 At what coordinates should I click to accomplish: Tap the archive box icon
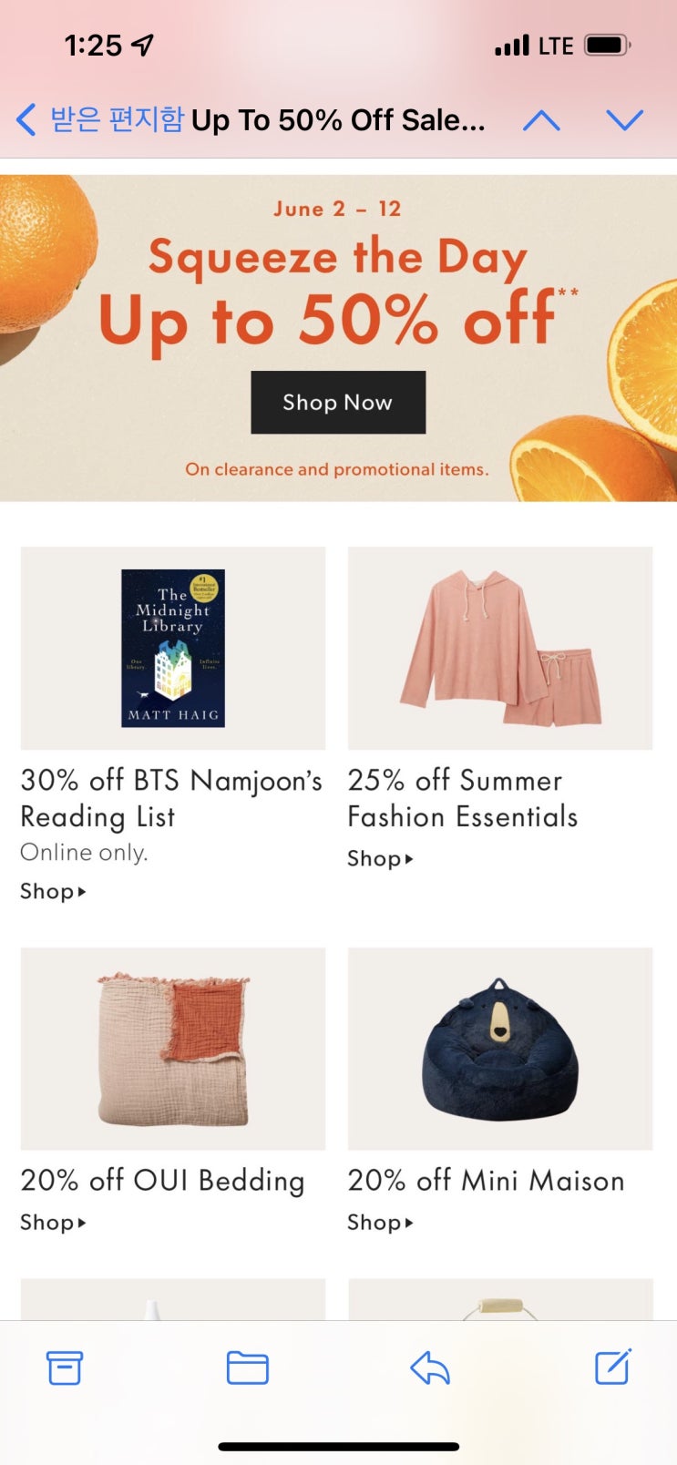point(65,1368)
